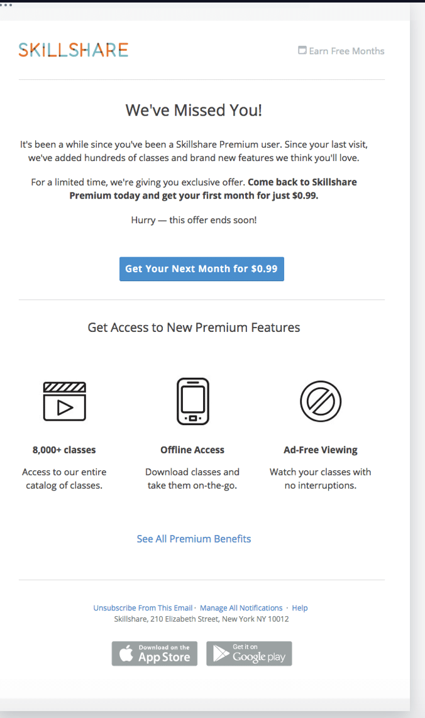The image size is (425, 718).
Task: Click the "Ad-Free Viewing" feature title
Action: coord(321,450)
